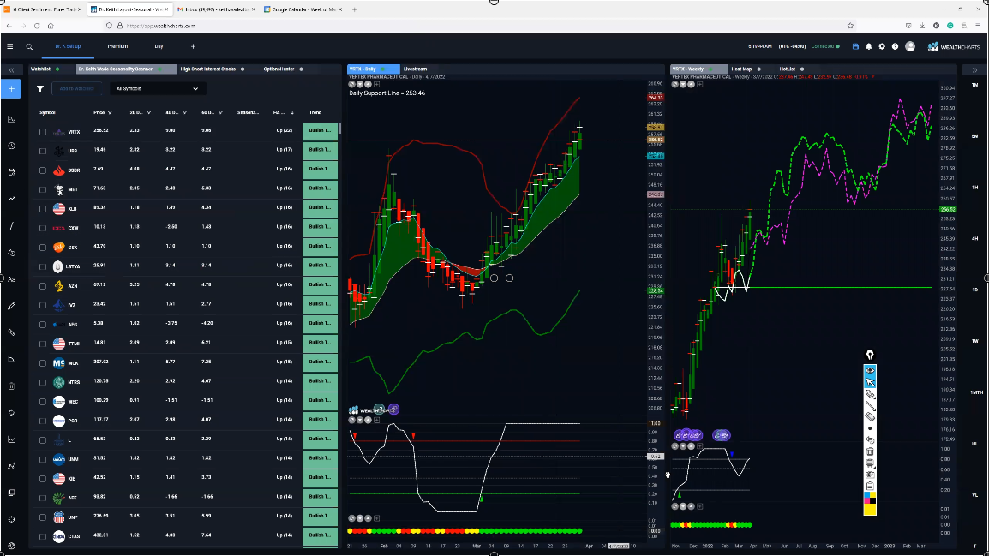The width and height of the screenshot is (989, 556).
Task: Select the eraser in annotation toolbar
Action: click(870, 416)
